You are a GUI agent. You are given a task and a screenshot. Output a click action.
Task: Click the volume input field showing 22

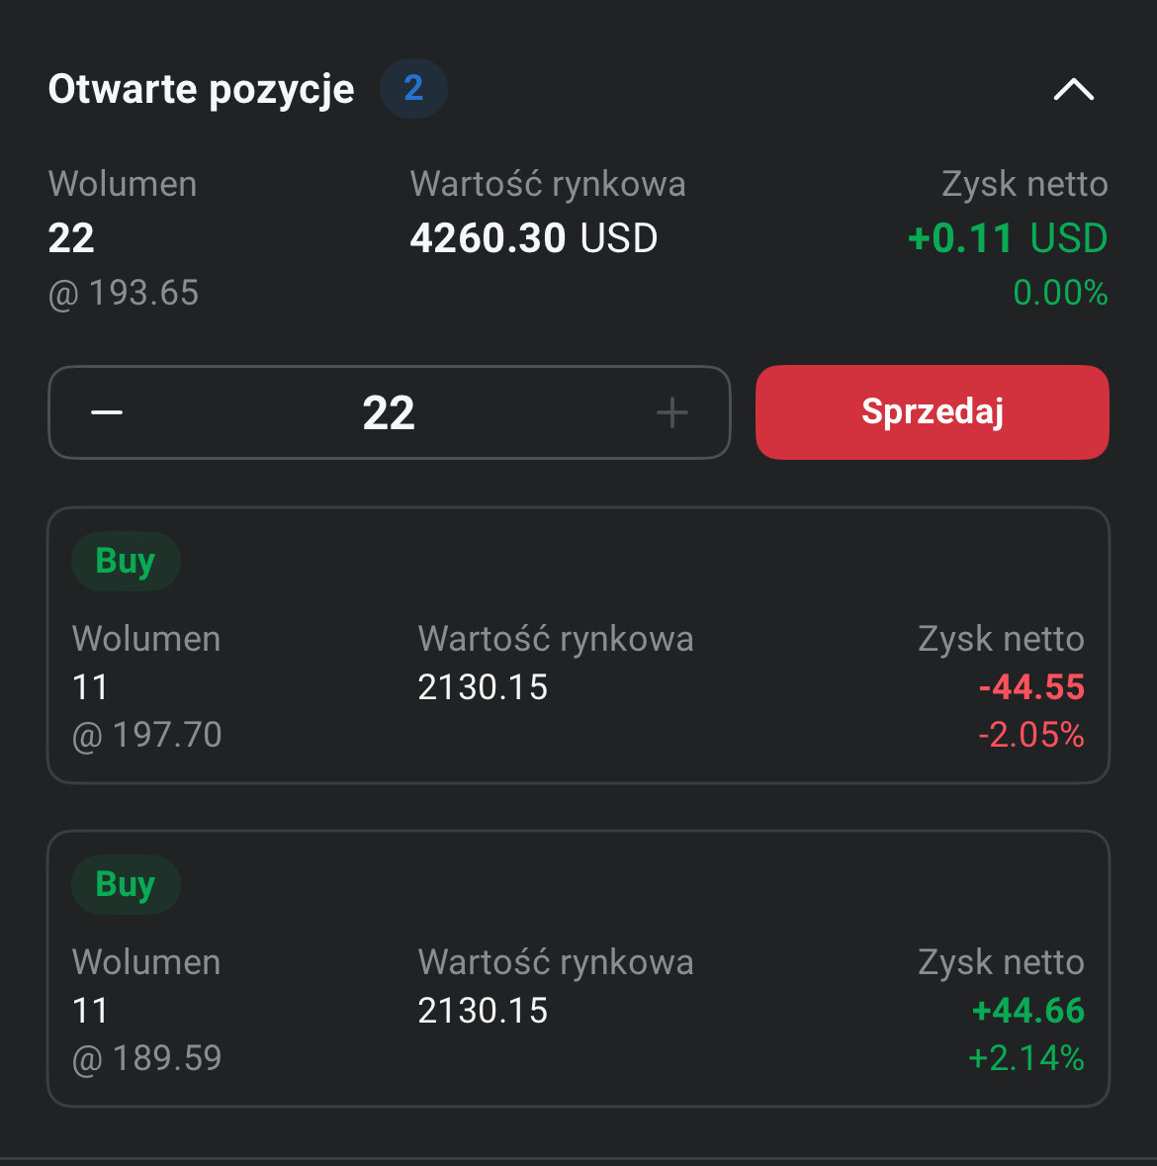(389, 412)
